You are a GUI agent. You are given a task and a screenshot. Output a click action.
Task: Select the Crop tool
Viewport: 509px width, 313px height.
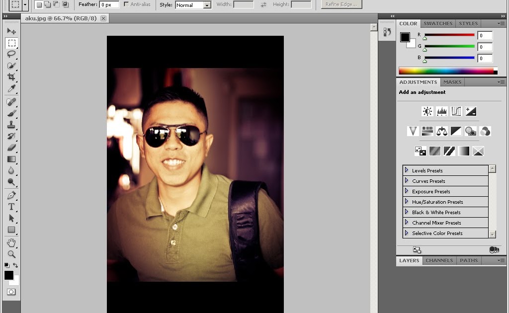[11, 77]
